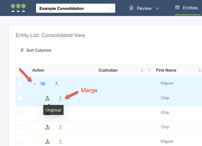This screenshot has width=202, height=146.
Task: Ungroup the entity in the highlighted Chip row
Action: [47, 98]
